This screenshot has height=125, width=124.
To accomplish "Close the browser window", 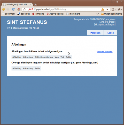I will point(121,2).
